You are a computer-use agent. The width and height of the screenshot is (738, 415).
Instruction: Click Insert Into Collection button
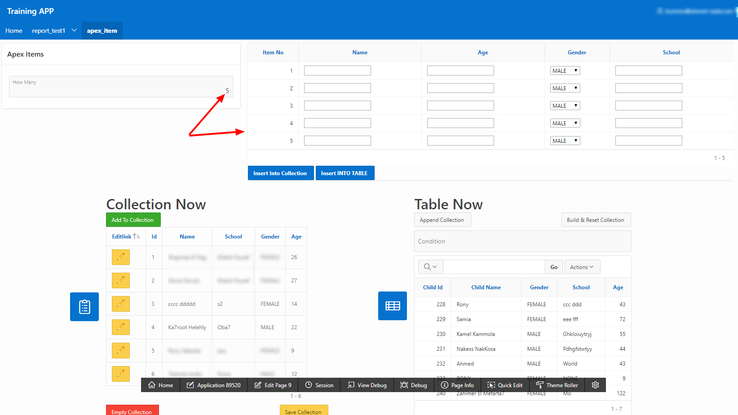click(280, 173)
